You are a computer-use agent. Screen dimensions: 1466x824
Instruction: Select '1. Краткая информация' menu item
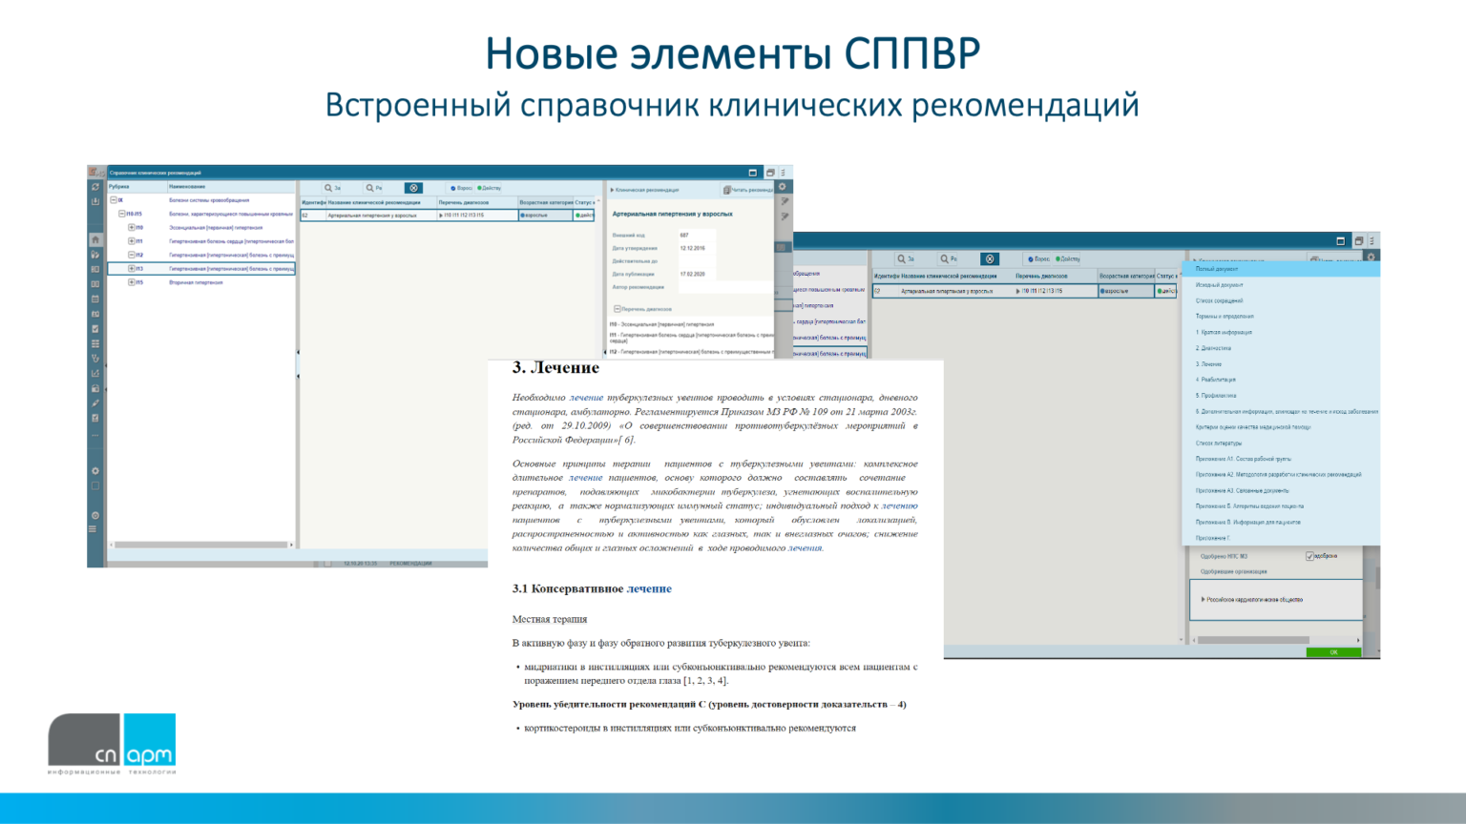1281,332
